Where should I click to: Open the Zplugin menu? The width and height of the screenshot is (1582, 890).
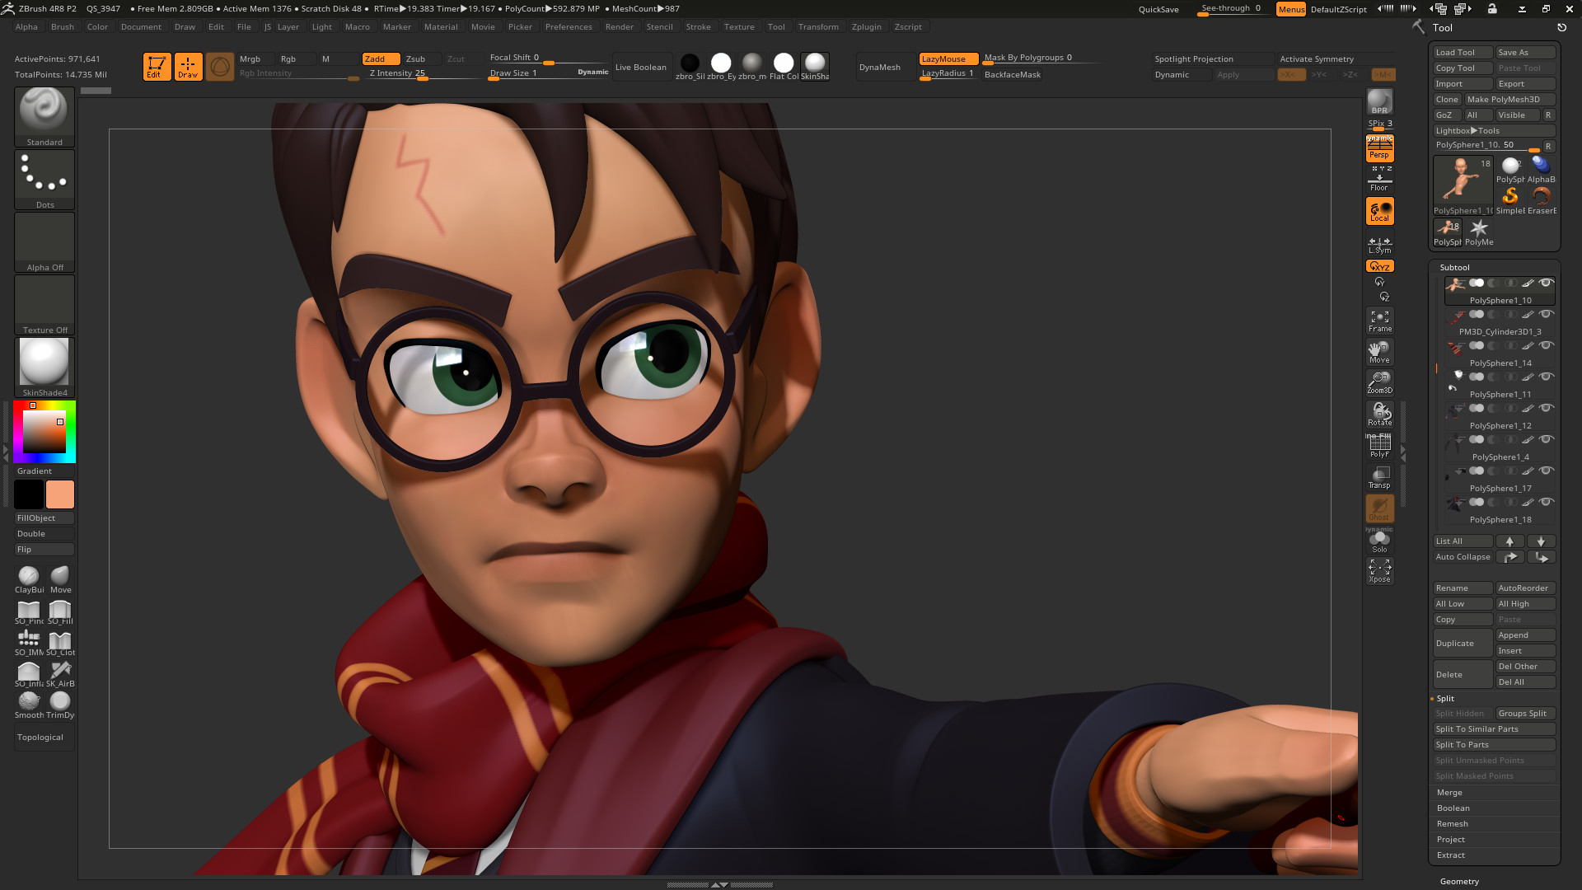866,26
